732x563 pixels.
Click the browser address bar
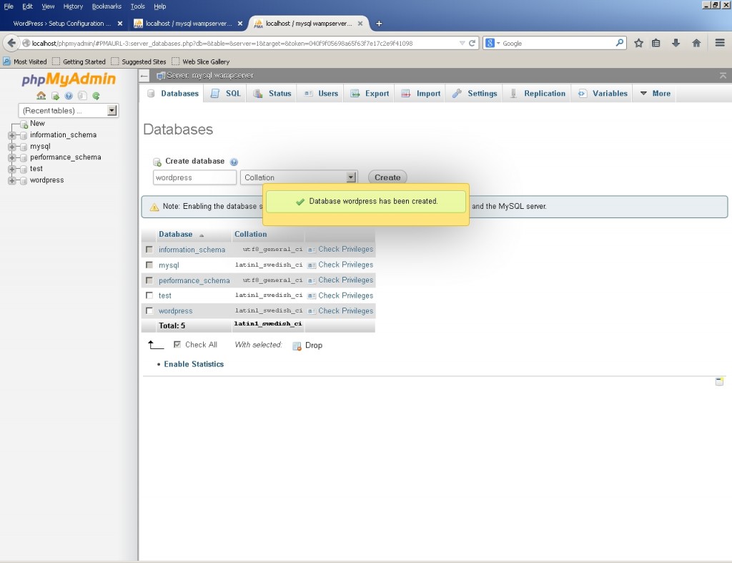(244, 43)
